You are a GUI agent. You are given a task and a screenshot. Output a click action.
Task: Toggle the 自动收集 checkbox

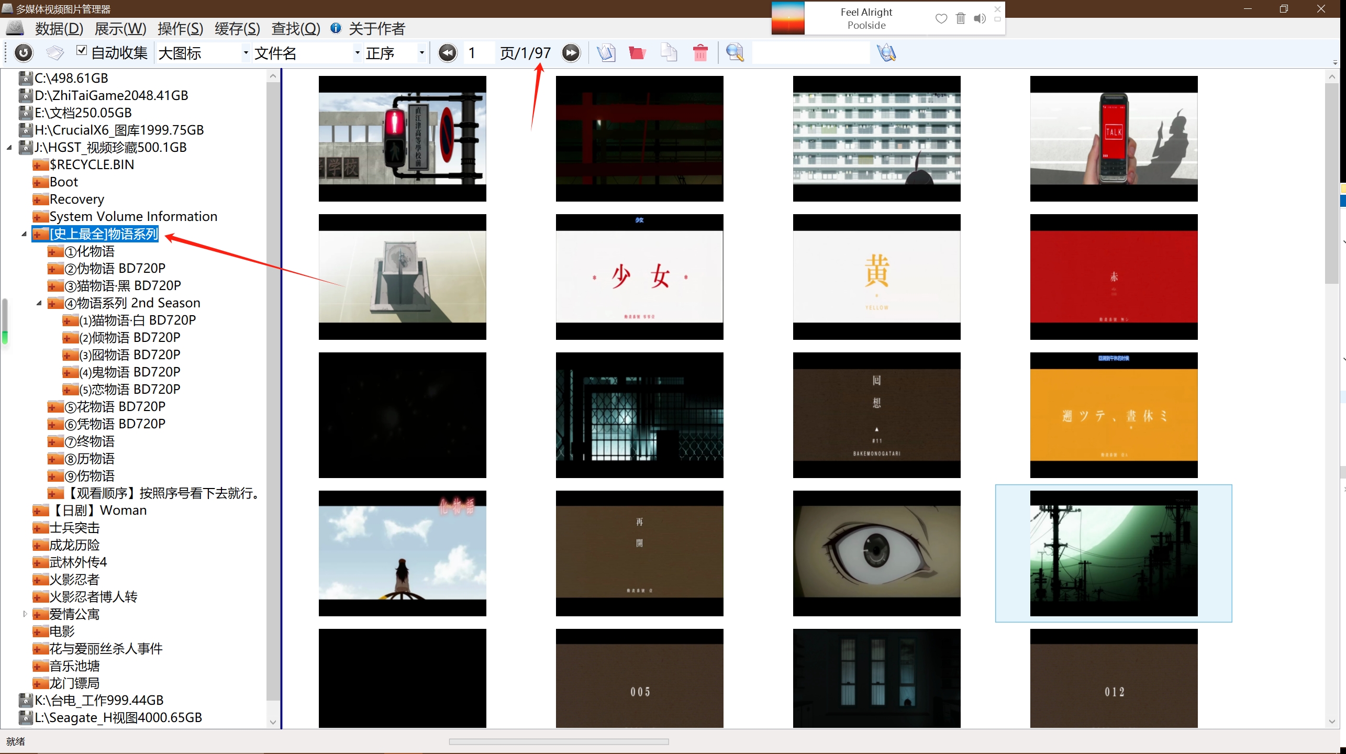(x=81, y=50)
